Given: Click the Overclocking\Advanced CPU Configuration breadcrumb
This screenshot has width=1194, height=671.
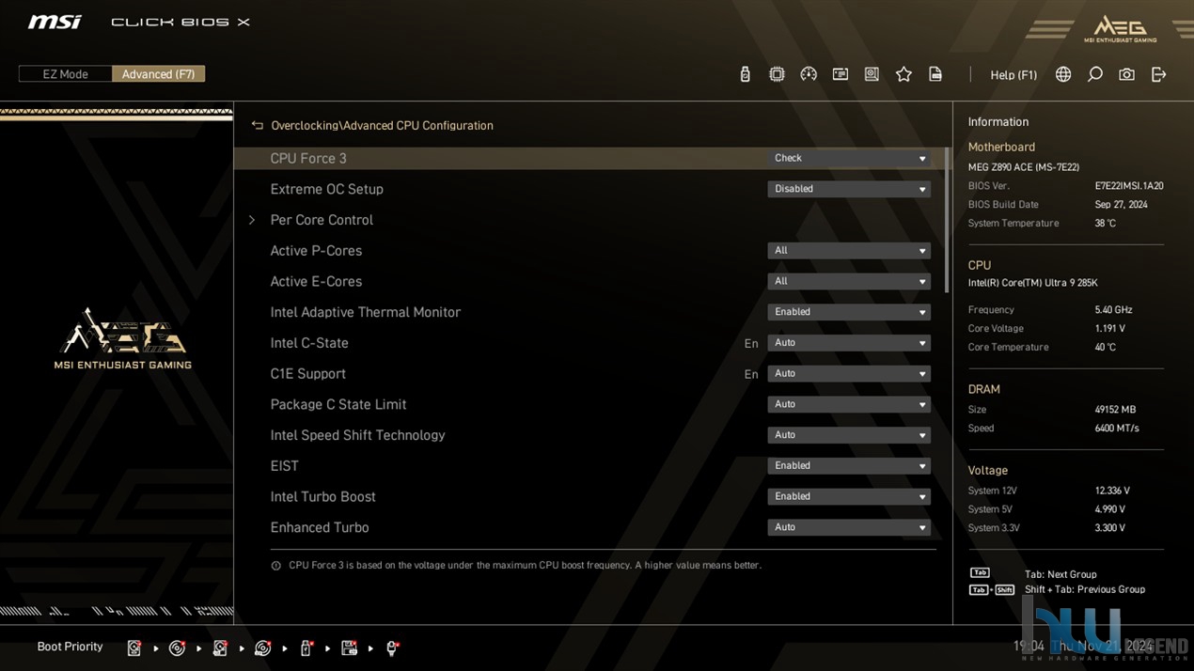Looking at the screenshot, I should [382, 125].
